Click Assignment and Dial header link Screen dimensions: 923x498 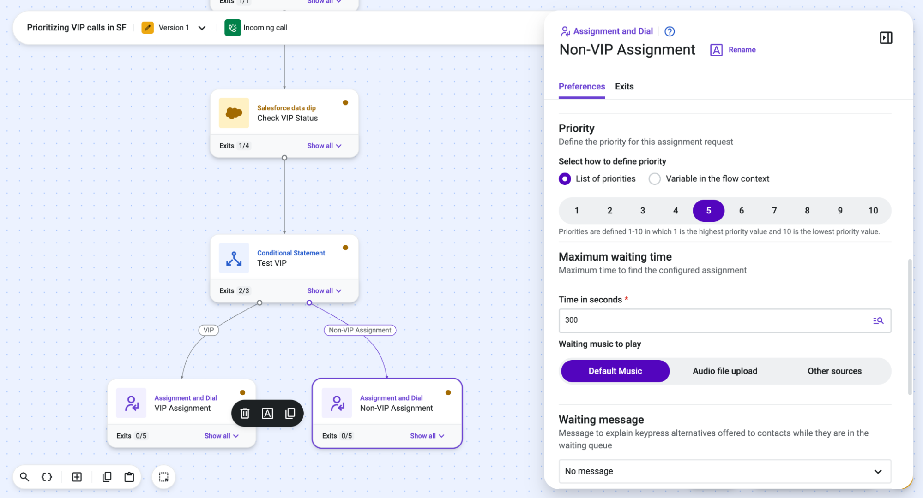click(613, 31)
